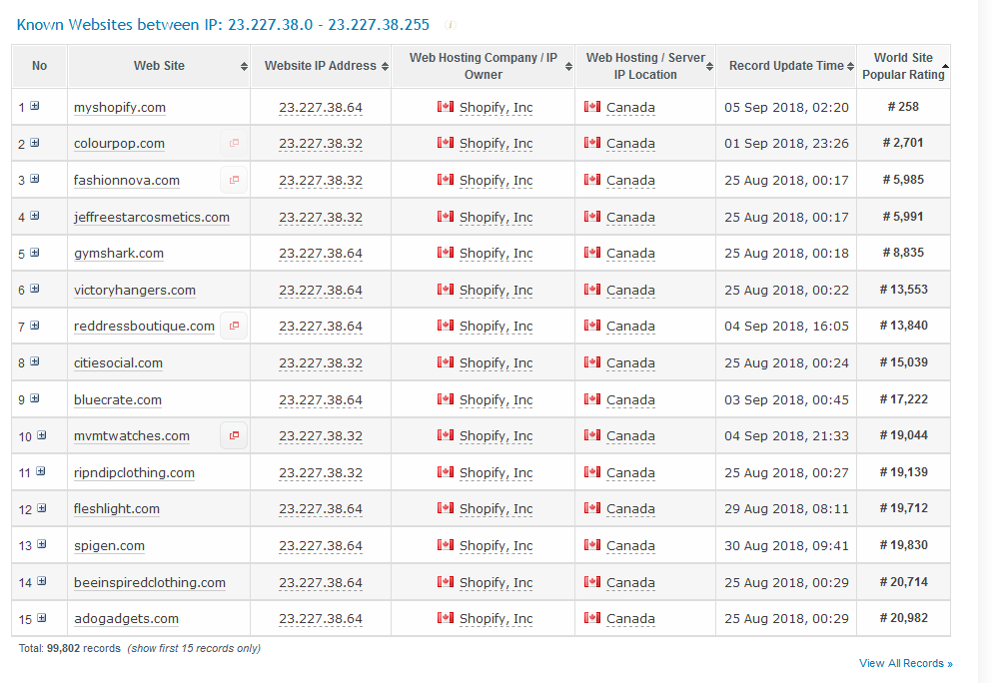The width and height of the screenshot is (992, 683).
Task: Open jeffreestarcosmetics.com link
Action: 151,217
